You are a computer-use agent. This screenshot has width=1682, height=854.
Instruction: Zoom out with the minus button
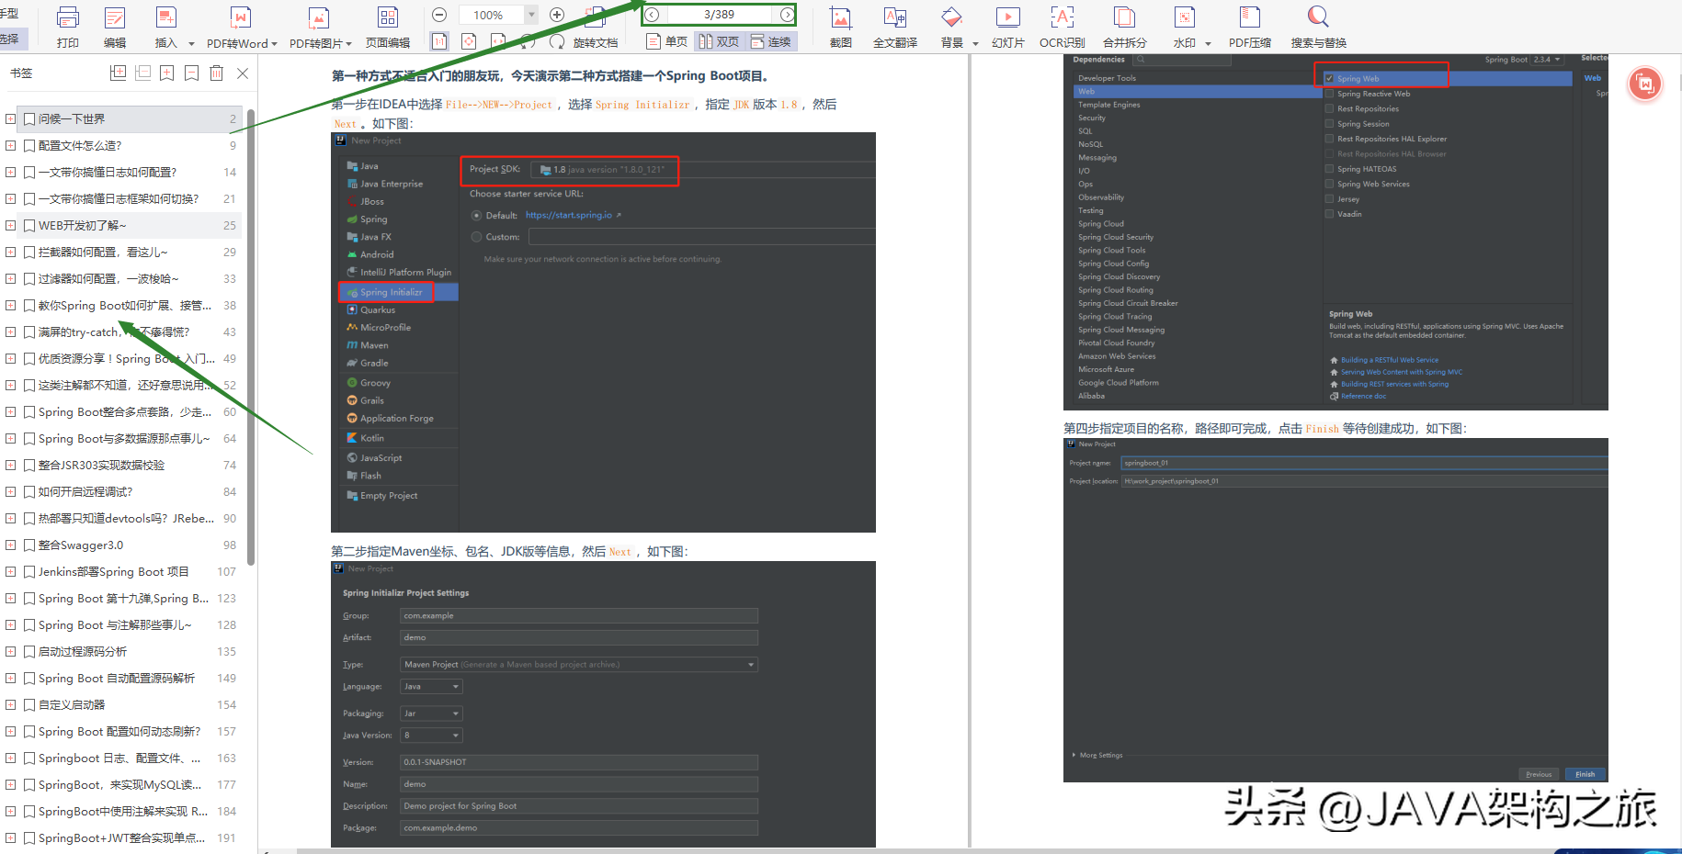(439, 15)
